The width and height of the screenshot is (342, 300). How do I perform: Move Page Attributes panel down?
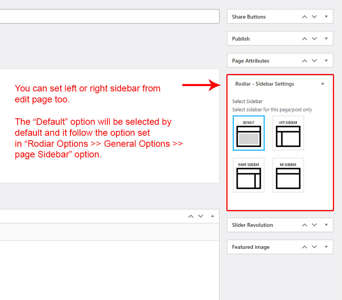(x=314, y=61)
